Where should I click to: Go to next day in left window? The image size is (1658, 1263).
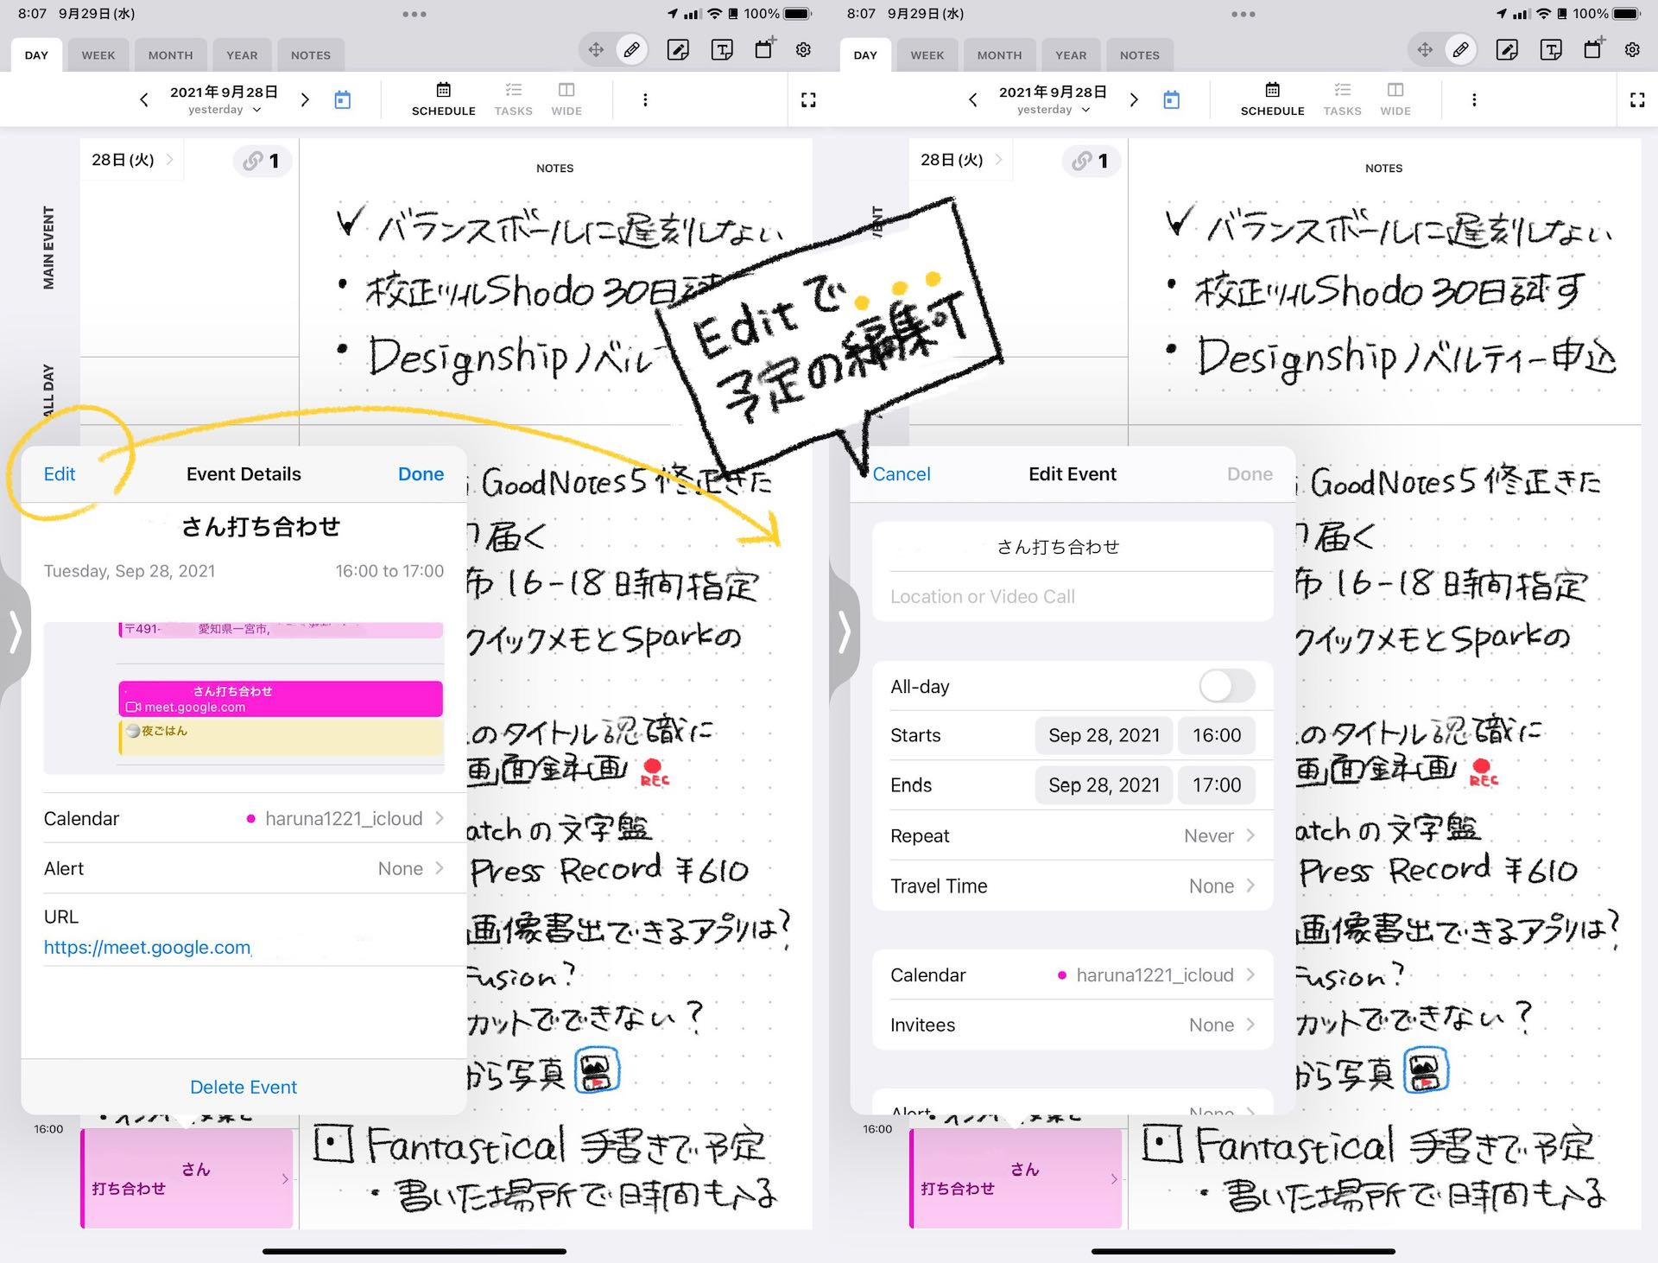[305, 100]
